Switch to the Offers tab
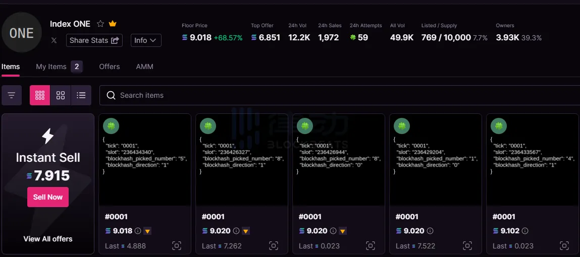Screen dimensions: 580x257 pyautogui.click(x=110, y=67)
